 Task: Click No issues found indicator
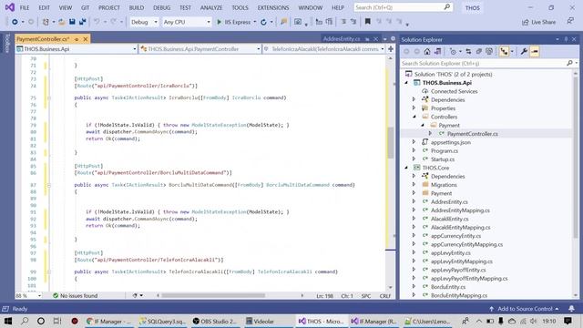tap(75, 295)
